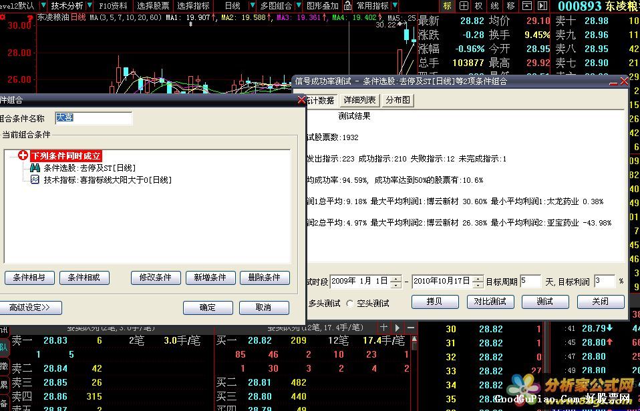Click the 目标周期 input field showing 5

[x=530, y=282]
